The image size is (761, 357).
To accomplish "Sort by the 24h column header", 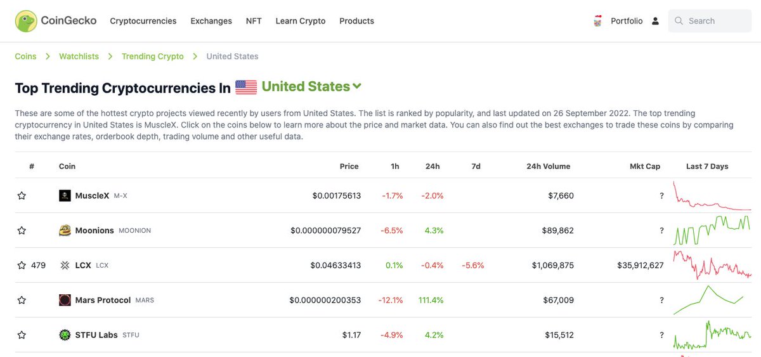I will (433, 166).
